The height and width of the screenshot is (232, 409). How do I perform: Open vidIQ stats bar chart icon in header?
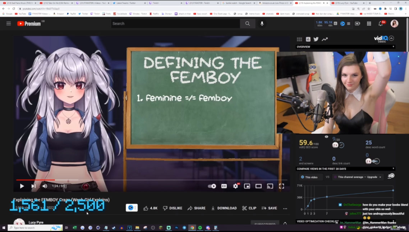click(335, 23)
